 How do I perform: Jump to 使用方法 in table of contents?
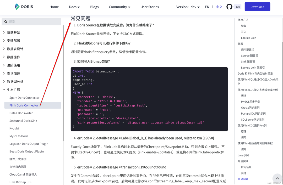(x=243, y=20)
